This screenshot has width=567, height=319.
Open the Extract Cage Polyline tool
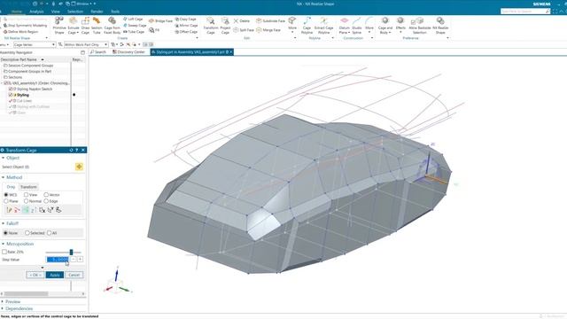point(323,26)
